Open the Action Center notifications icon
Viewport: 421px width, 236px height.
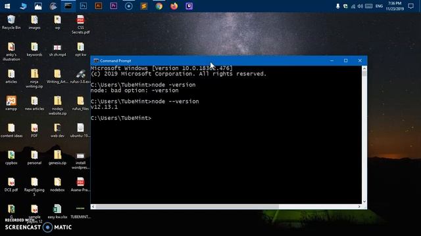coord(410,6)
